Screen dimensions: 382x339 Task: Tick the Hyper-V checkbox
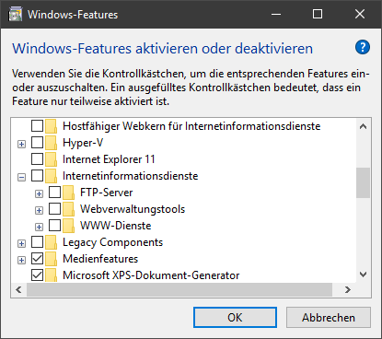(x=37, y=143)
